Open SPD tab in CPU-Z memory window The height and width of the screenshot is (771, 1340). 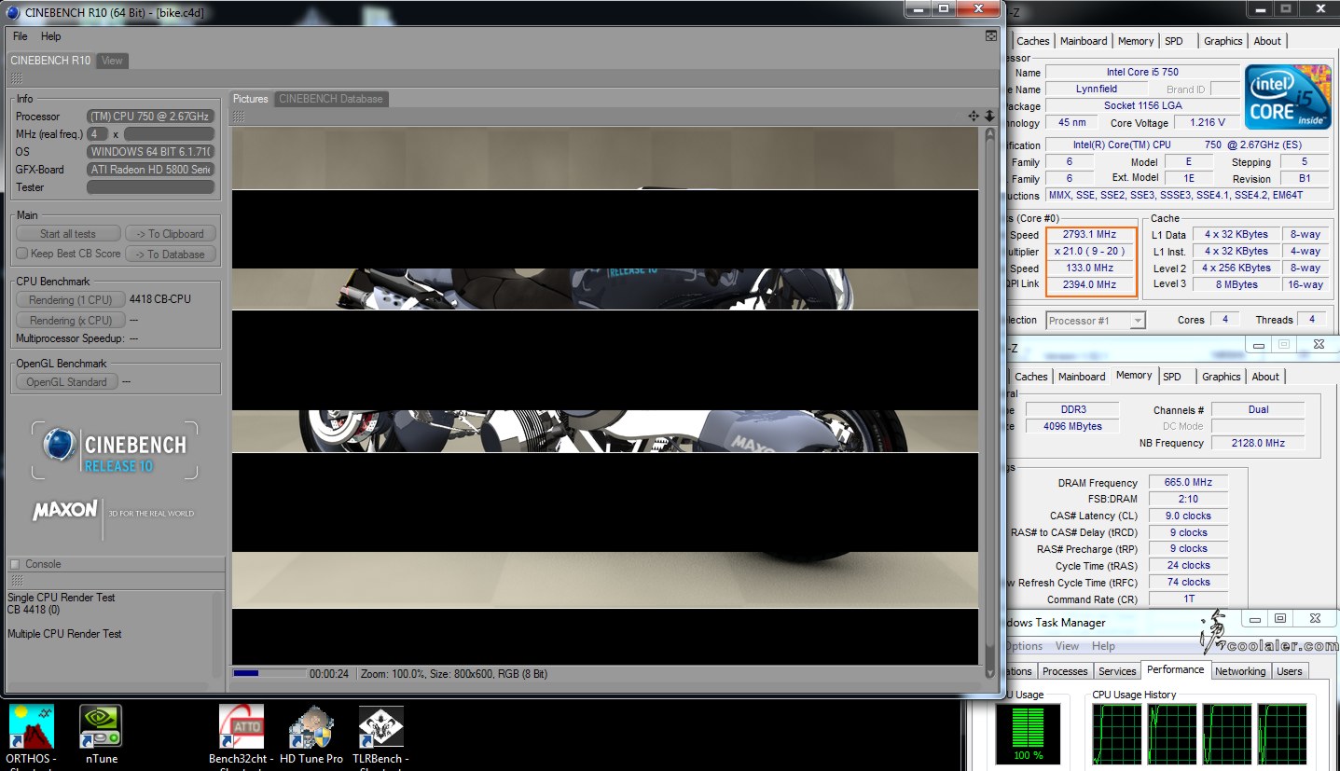click(x=1172, y=377)
